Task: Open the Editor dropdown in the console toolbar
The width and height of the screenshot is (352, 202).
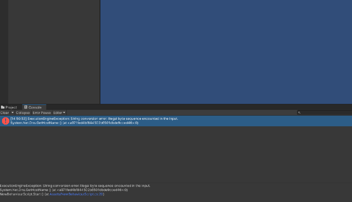Action: tap(58, 113)
